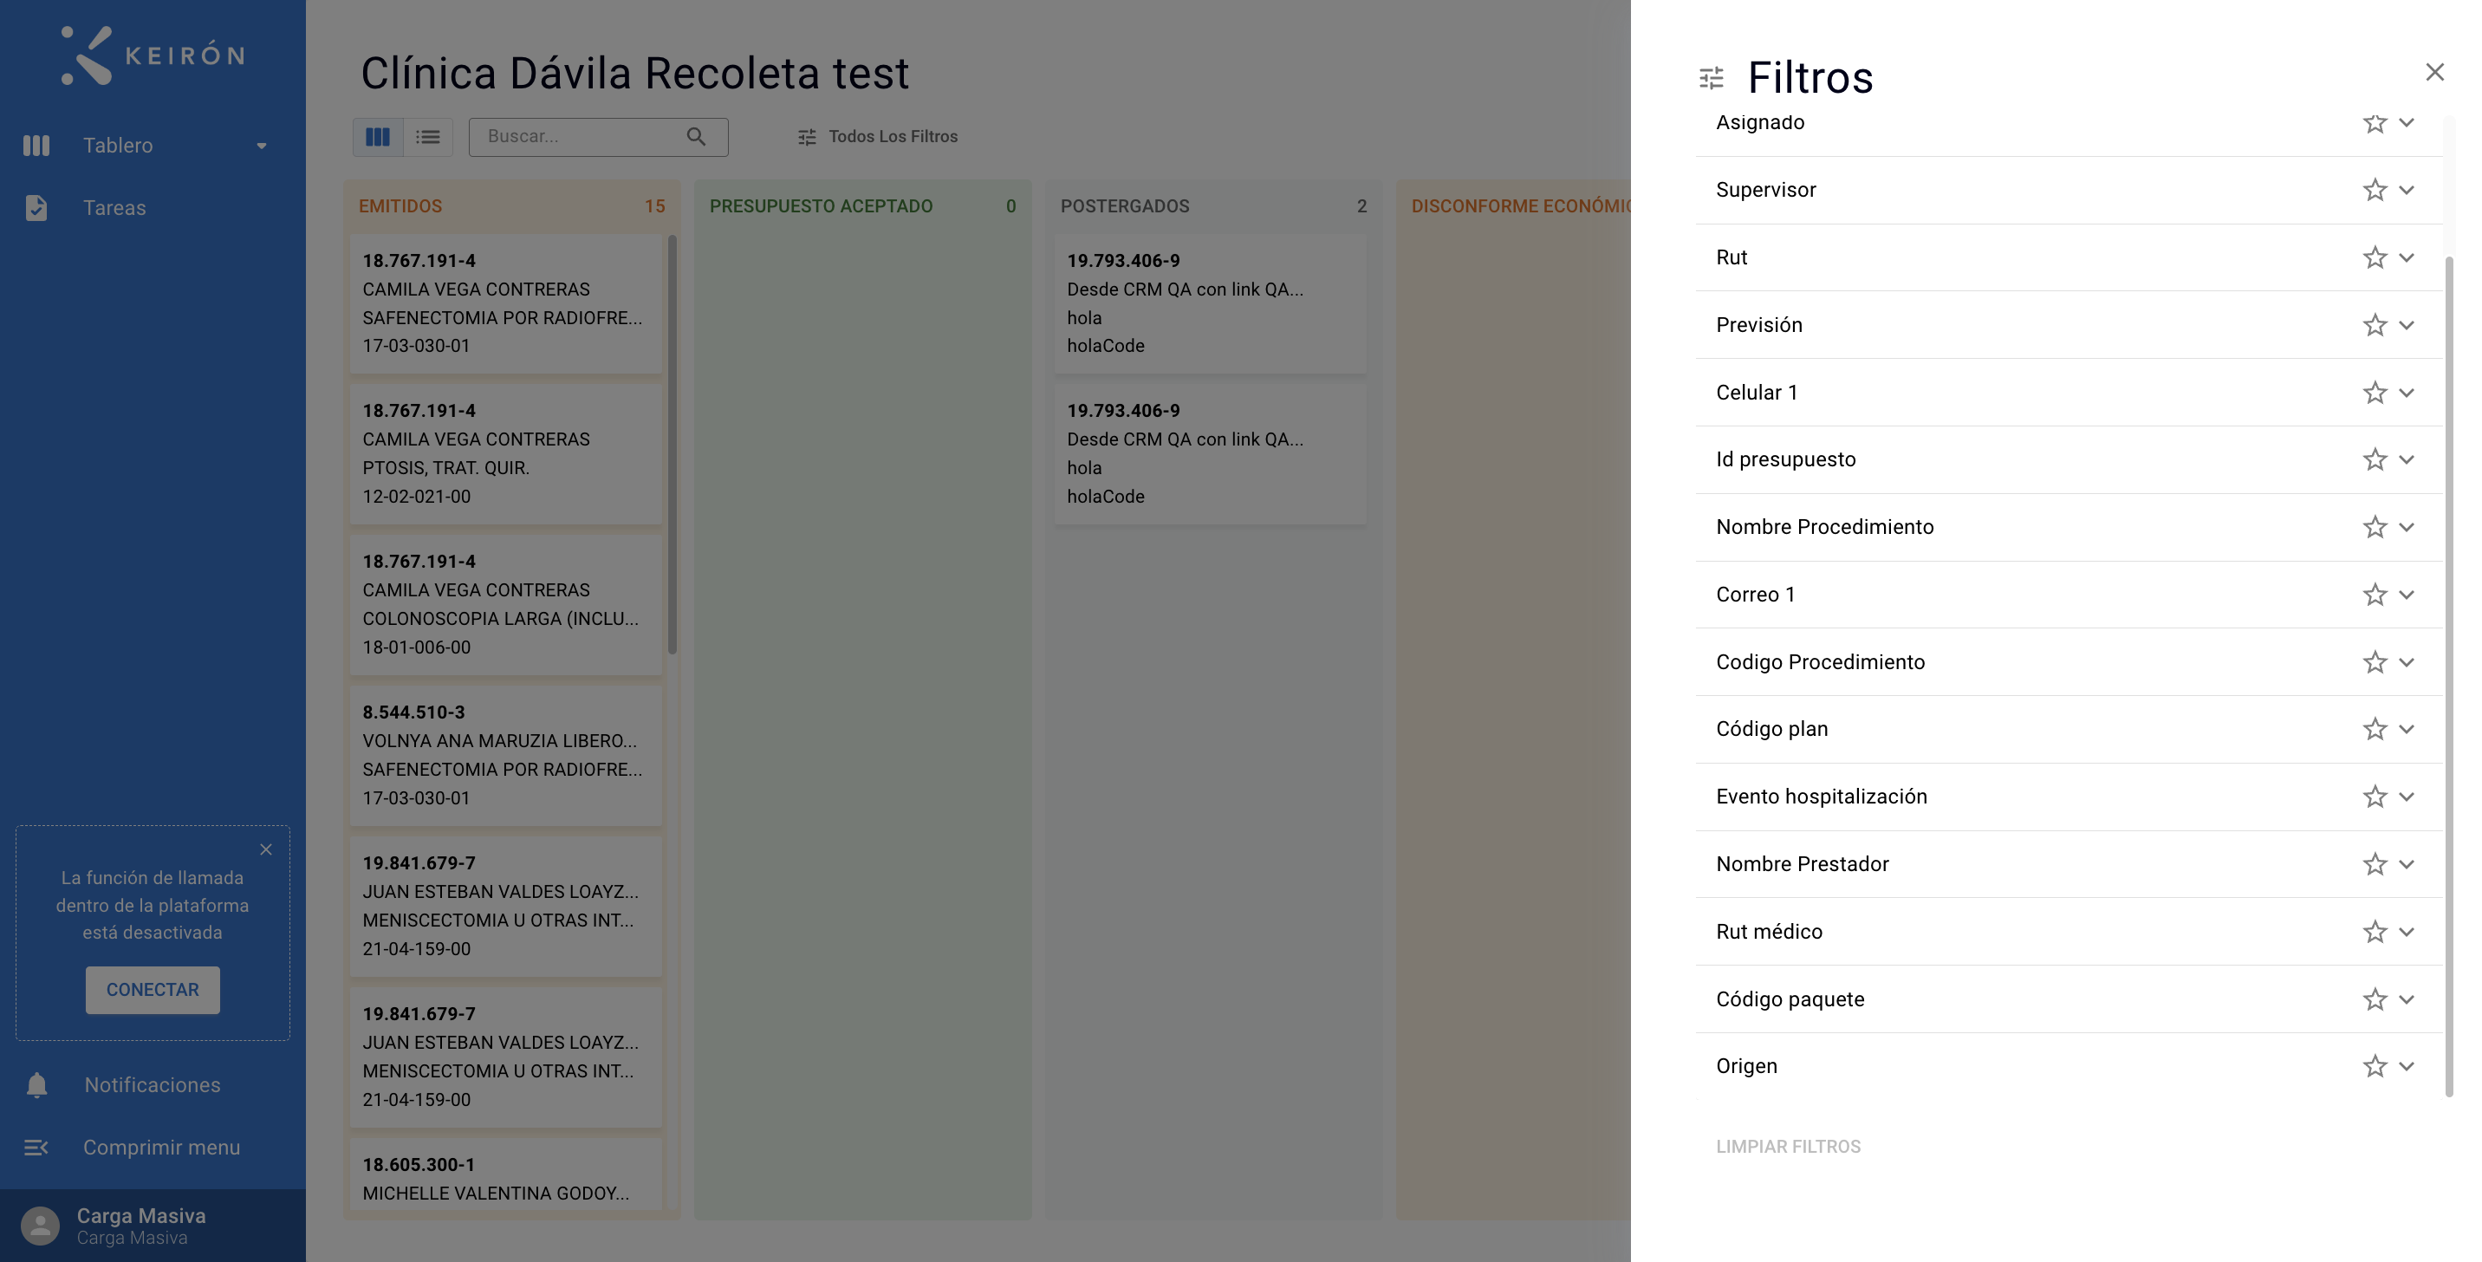Click the POSTERGADOS column header
The image size is (2482, 1262).
click(1213, 206)
